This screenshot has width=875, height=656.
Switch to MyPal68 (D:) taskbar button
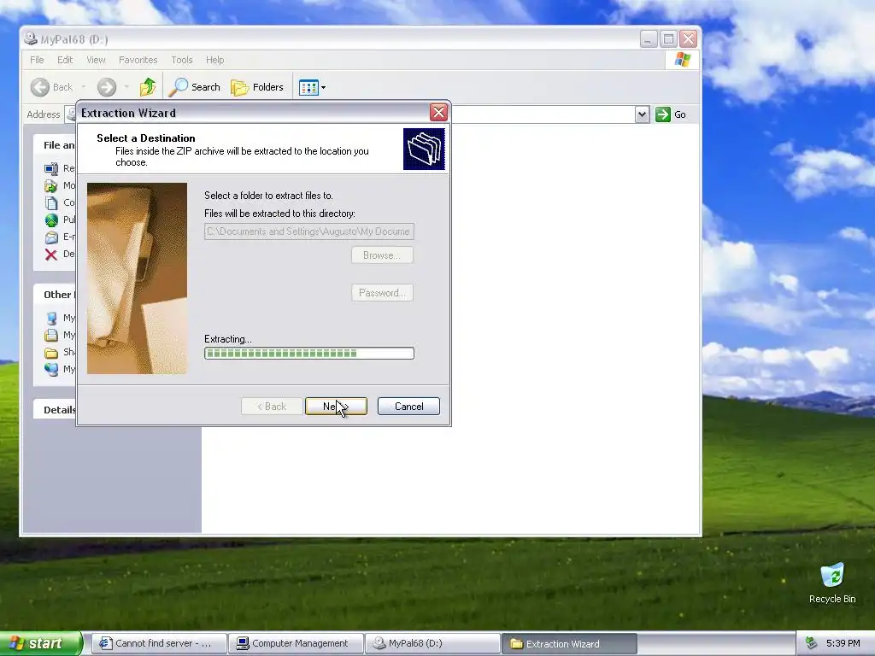click(x=432, y=644)
